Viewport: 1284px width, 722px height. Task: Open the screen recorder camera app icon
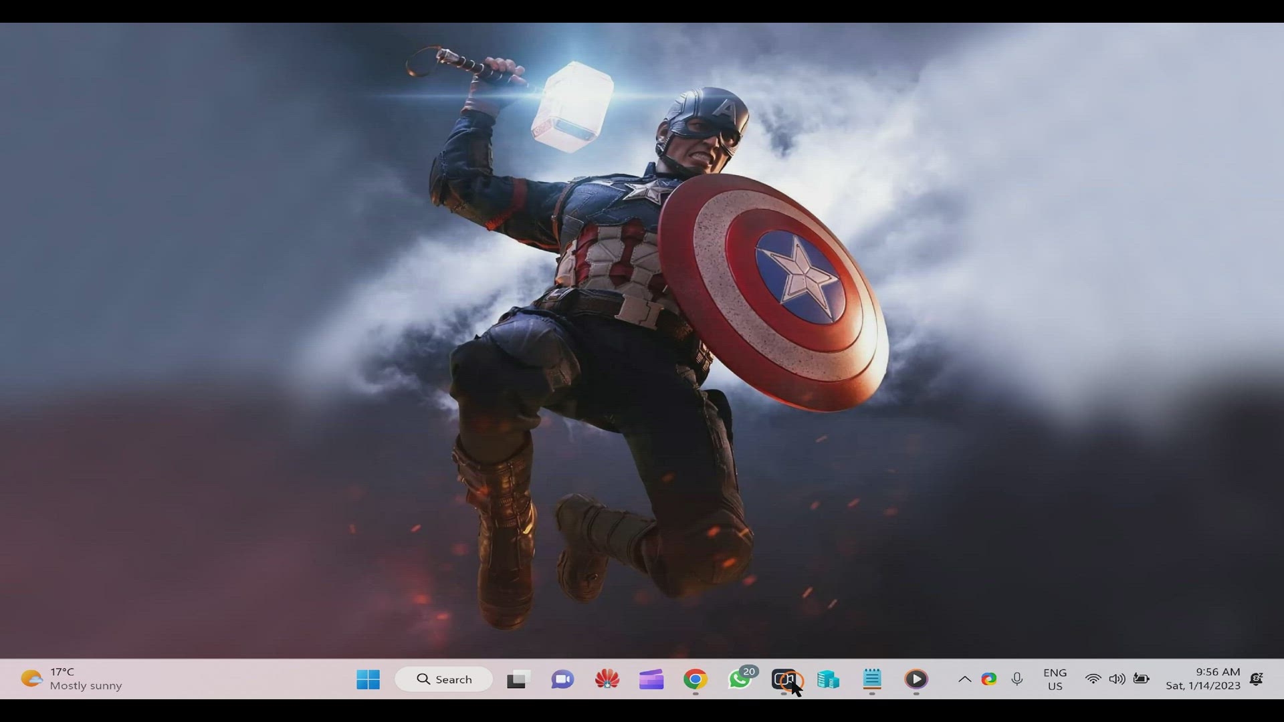(x=784, y=679)
